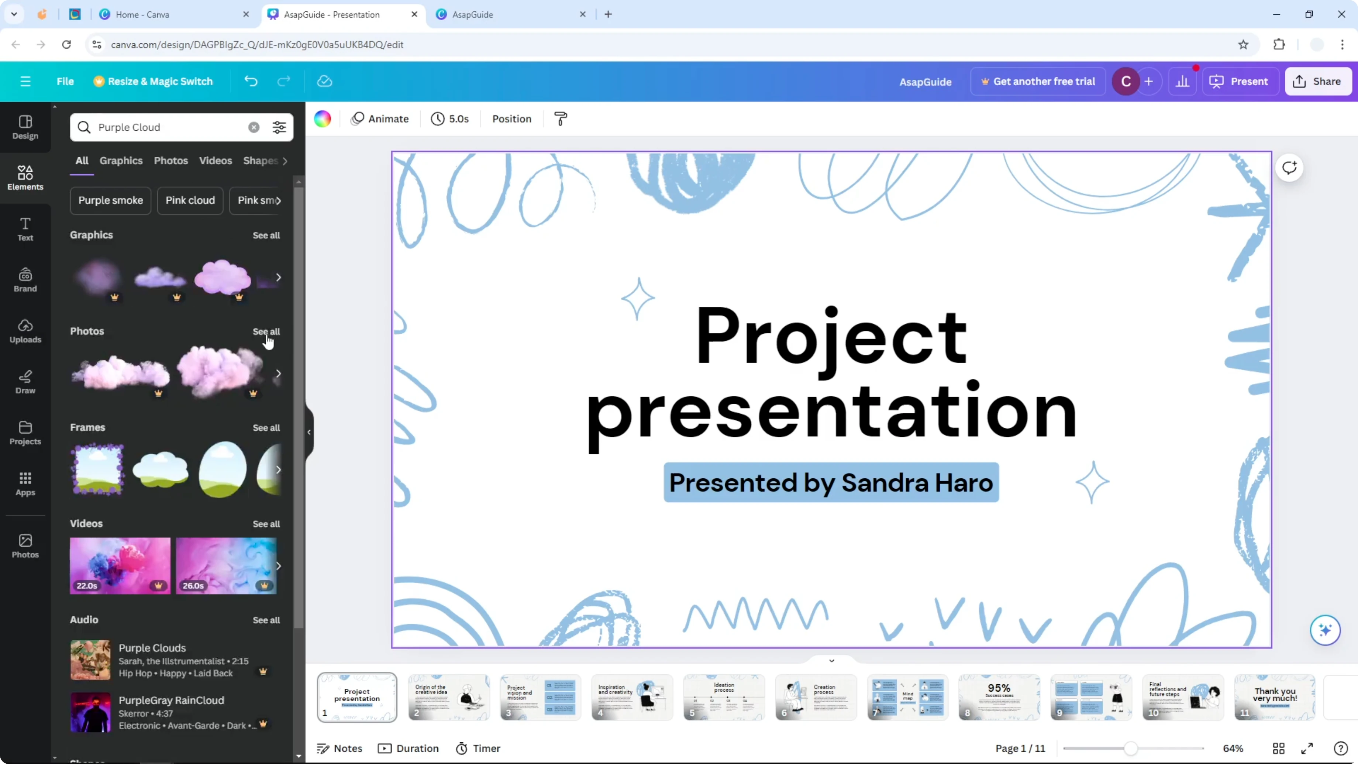The image size is (1358, 764).
Task: Show more Photos results arrow
Action: [x=278, y=373]
